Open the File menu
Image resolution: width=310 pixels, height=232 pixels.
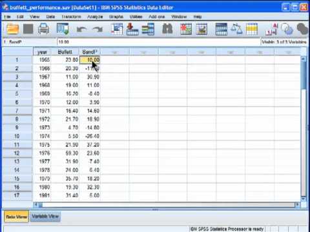pyautogui.click(x=7, y=17)
